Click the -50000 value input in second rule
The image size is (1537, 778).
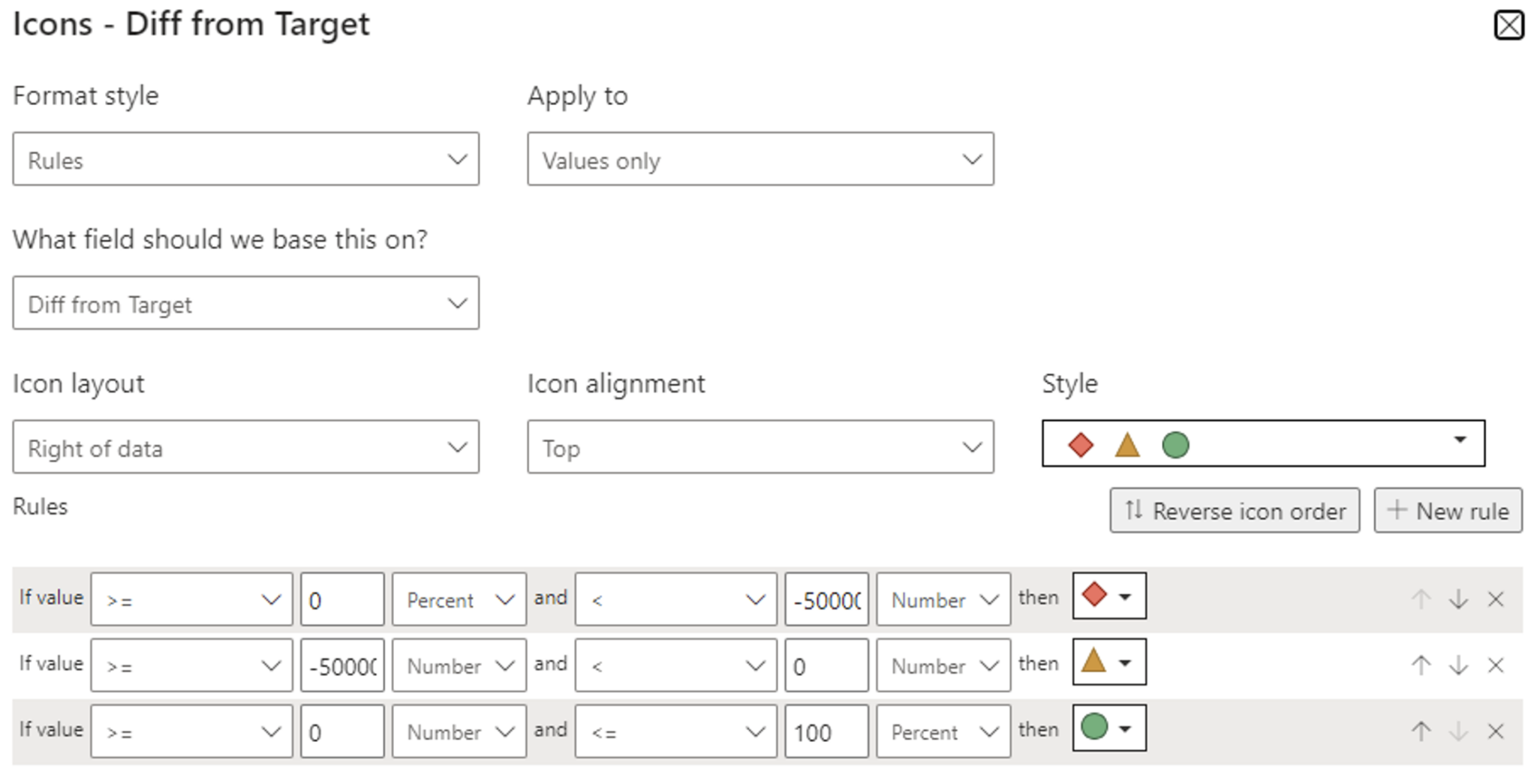tap(341, 665)
